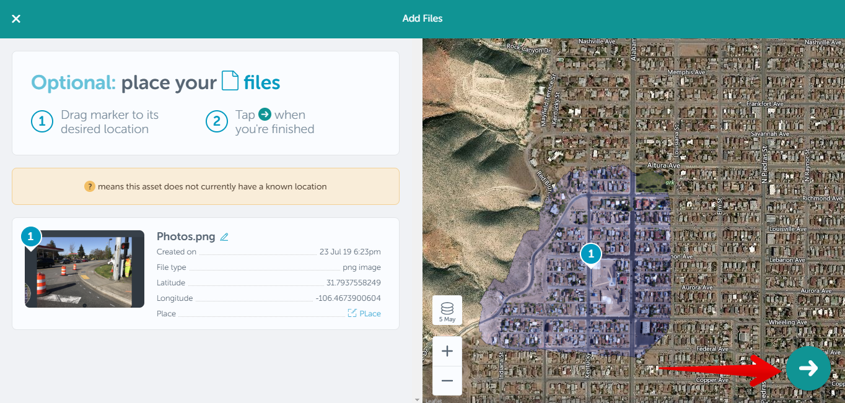This screenshot has width=845, height=403.
Task: Click the Wheeling Ave label on map
Action: pos(787,323)
